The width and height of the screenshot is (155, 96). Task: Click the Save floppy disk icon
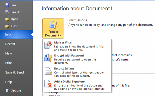click(x=7, y=5)
